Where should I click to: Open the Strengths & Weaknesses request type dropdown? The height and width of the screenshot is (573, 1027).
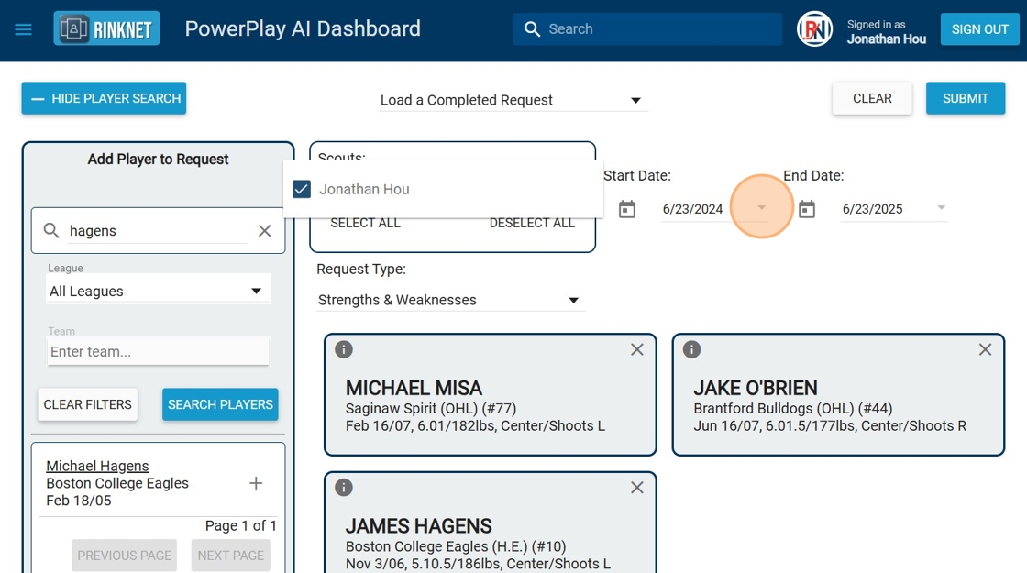[x=450, y=300]
